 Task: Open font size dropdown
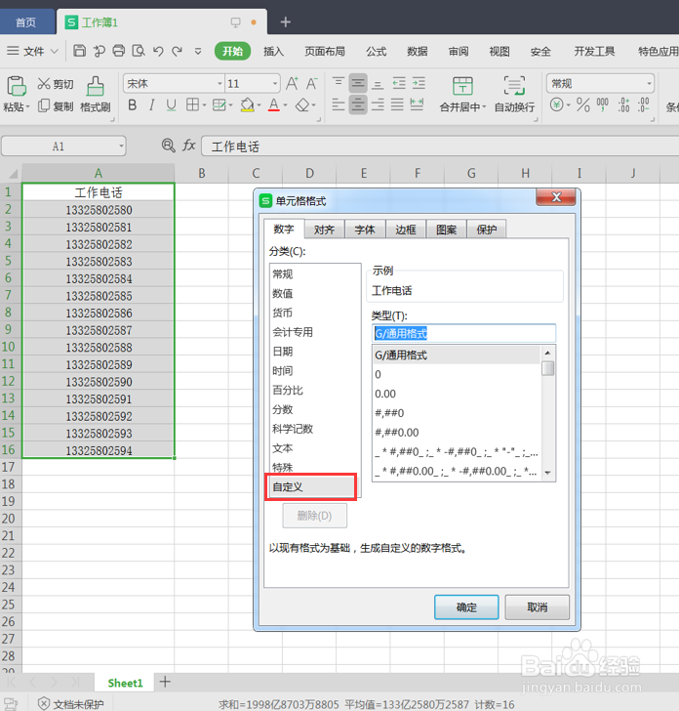tap(275, 83)
